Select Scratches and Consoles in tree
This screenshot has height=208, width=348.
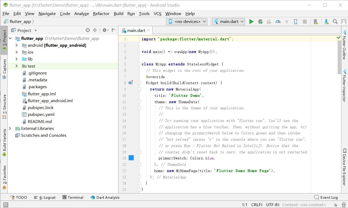click(x=44, y=135)
